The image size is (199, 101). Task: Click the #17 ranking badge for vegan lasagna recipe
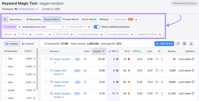(x=77, y=94)
